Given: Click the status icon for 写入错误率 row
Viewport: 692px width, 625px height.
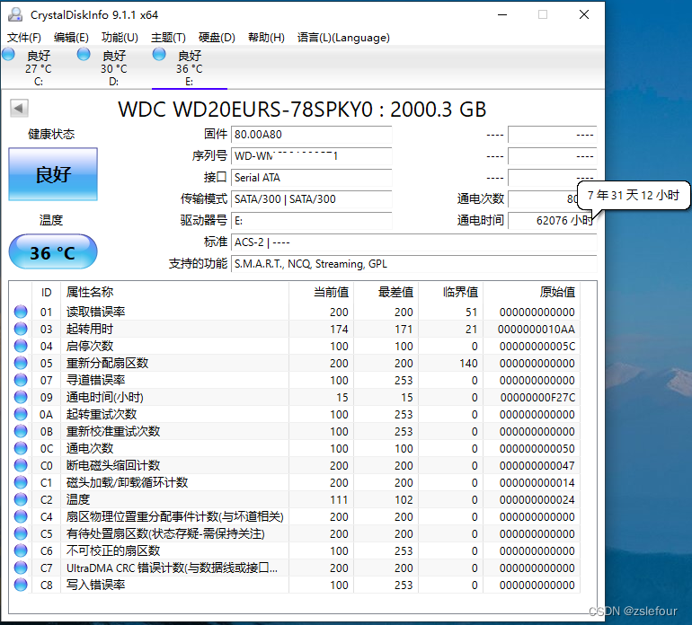Looking at the screenshot, I should (21, 585).
